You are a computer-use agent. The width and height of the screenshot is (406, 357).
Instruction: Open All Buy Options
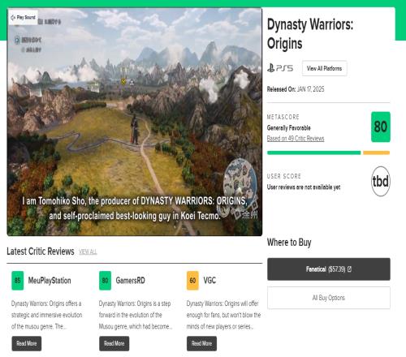point(329,298)
